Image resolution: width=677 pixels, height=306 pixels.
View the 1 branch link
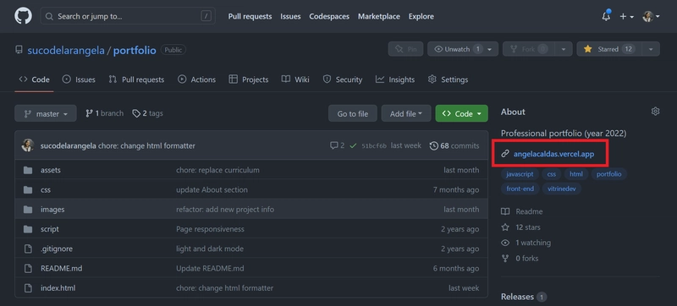104,113
